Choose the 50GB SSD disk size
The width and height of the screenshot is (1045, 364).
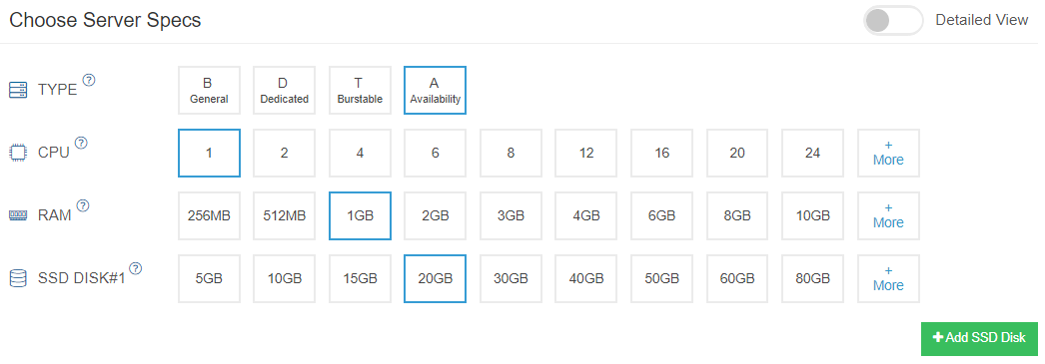click(661, 279)
